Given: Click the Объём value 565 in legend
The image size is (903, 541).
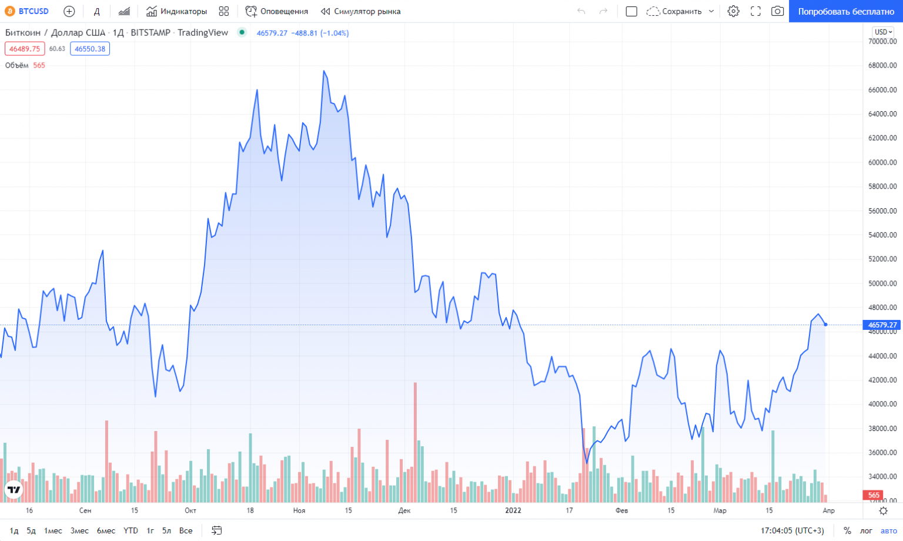Looking at the screenshot, I should tap(39, 65).
